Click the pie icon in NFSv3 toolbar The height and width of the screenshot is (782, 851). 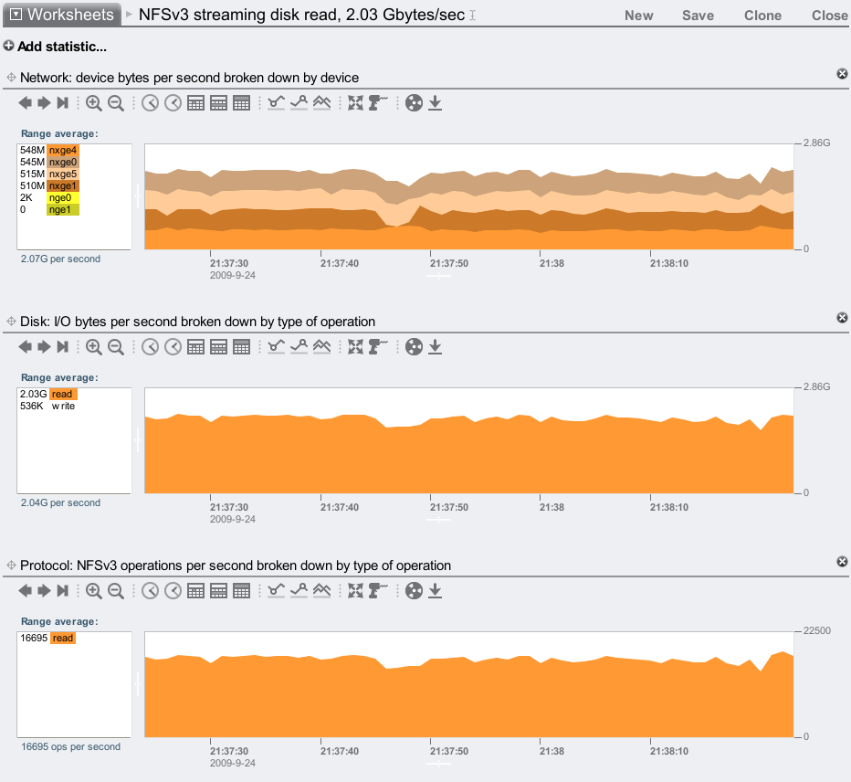(414, 591)
